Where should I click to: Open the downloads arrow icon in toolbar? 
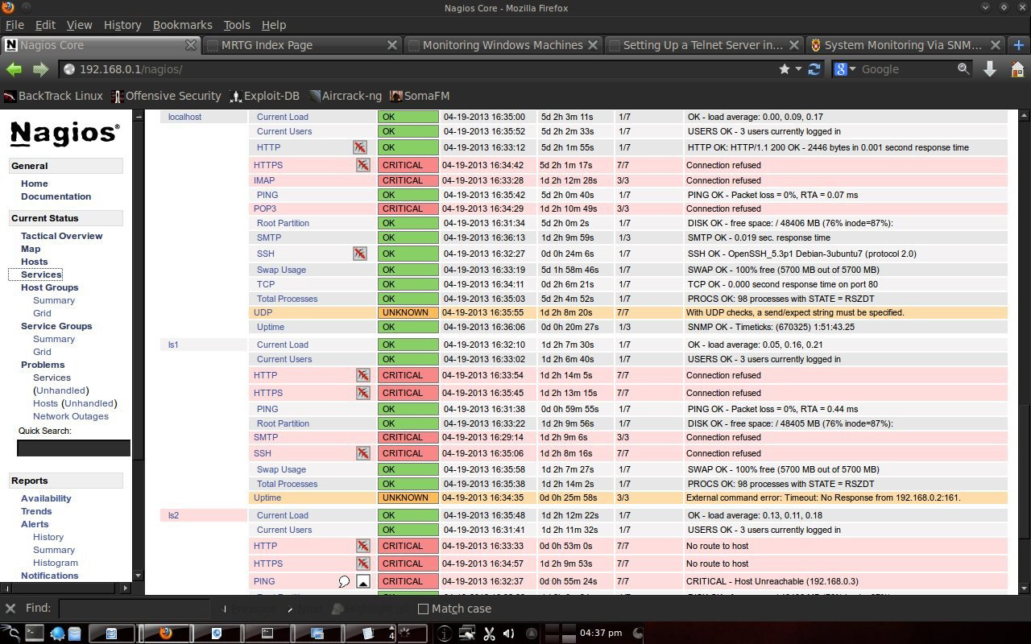(990, 69)
